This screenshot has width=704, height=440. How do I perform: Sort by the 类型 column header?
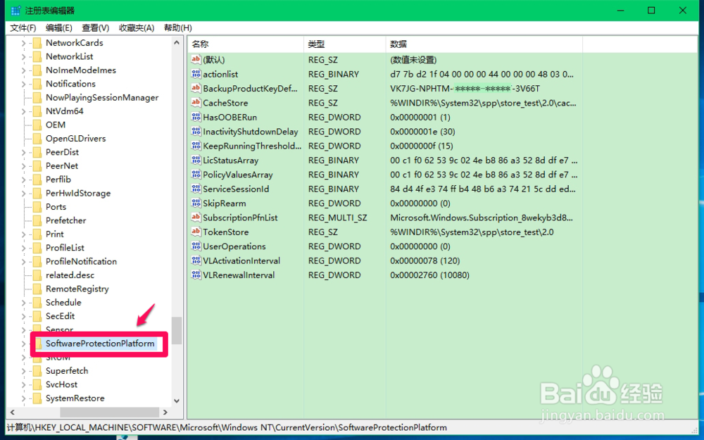(345, 44)
